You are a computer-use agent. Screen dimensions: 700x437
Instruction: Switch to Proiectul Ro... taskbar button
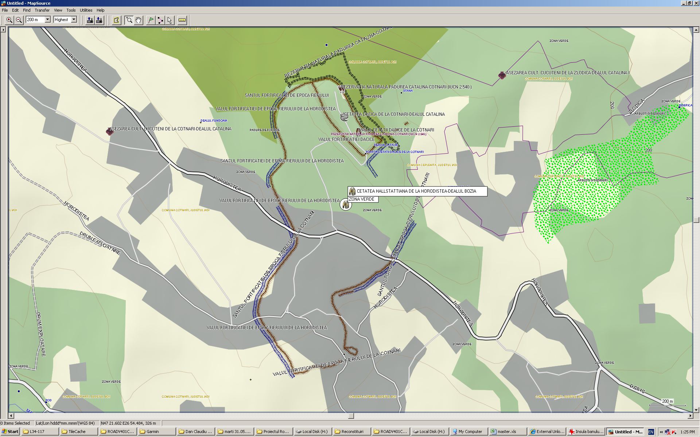(273, 432)
